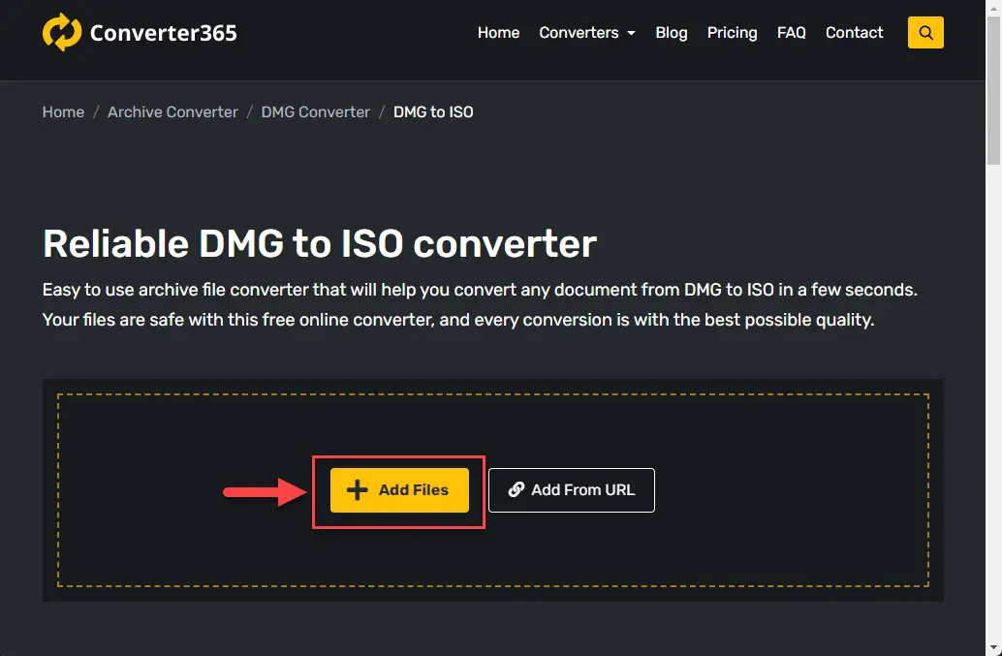The image size is (1002, 656).
Task: Click the Converter365 circular arrows logo icon
Action: (62, 33)
